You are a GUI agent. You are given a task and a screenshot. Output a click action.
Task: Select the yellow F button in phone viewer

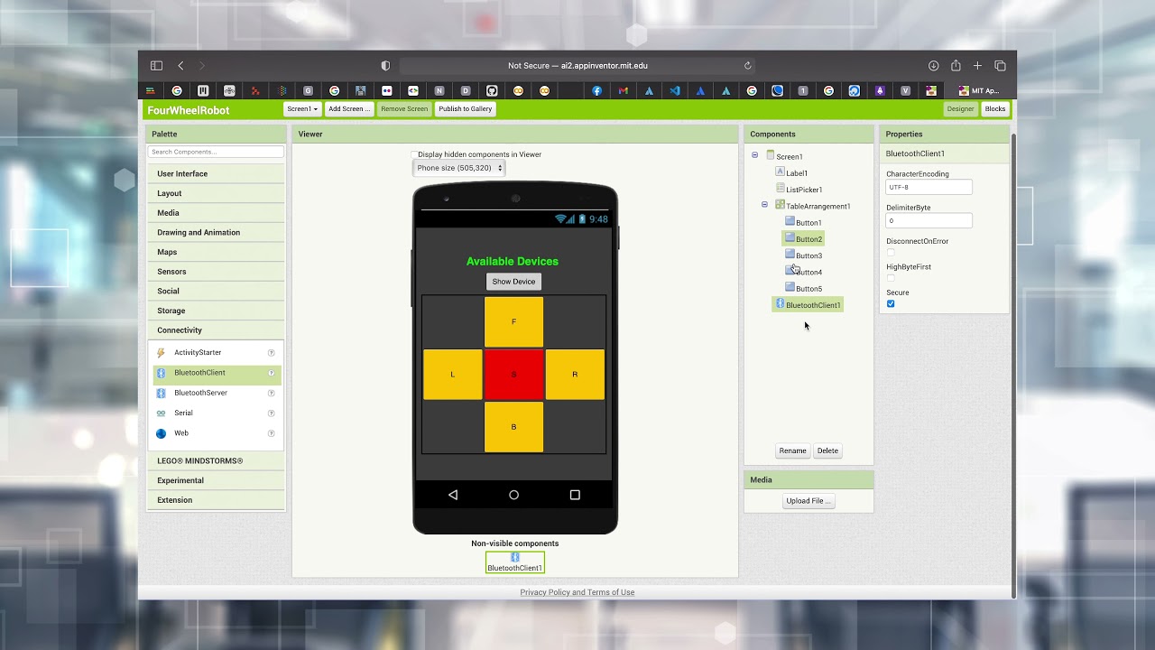(x=514, y=321)
